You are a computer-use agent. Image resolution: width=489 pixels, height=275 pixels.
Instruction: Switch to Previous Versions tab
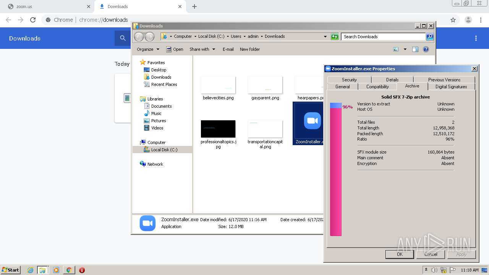click(444, 80)
